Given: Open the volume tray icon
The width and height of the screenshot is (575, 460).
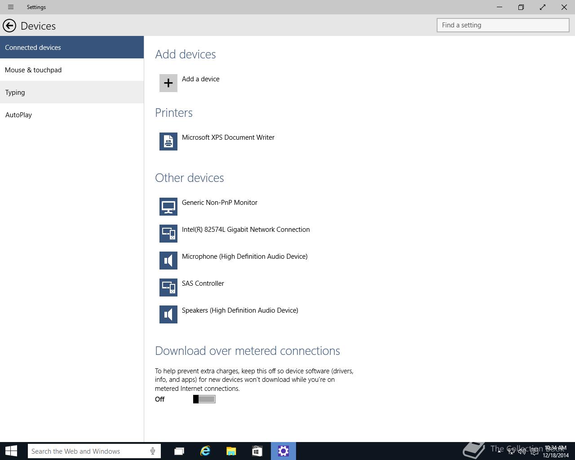Looking at the screenshot, I should coord(522,451).
